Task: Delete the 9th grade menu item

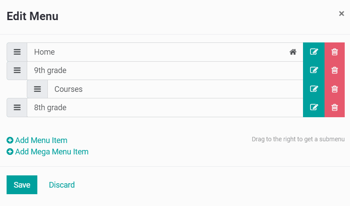Action: (x=335, y=70)
